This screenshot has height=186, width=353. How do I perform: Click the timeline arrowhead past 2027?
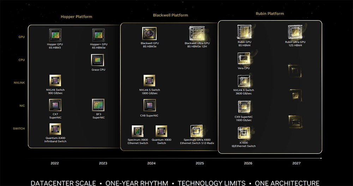321,158
